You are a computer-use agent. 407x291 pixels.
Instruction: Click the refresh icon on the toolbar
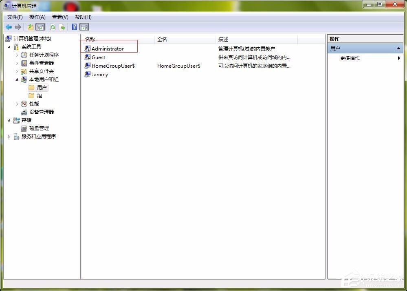(x=53, y=27)
